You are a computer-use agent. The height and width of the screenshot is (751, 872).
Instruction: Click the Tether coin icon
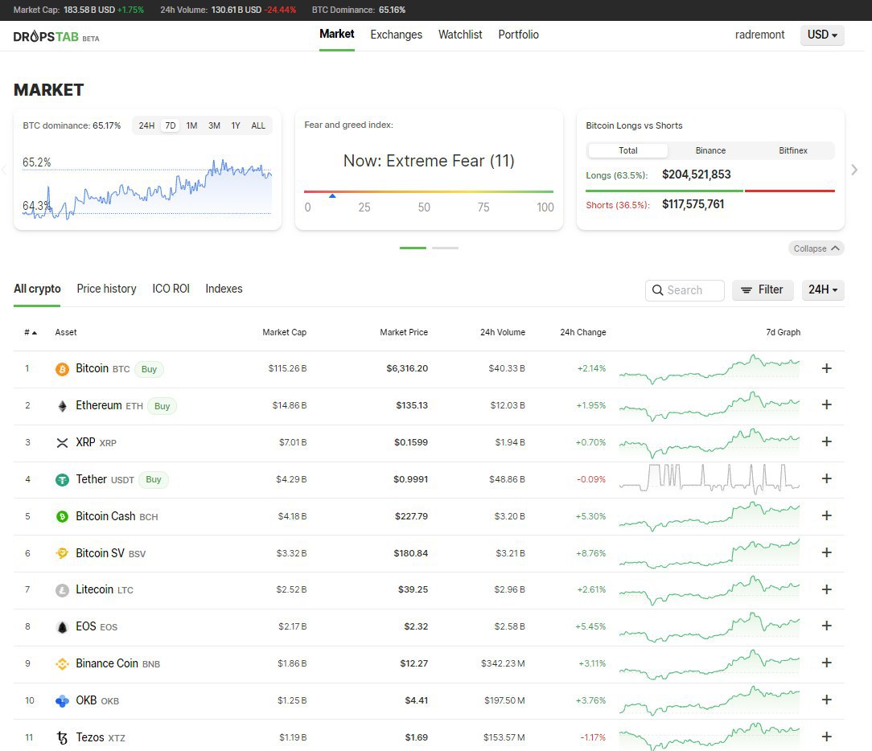[x=62, y=480]
